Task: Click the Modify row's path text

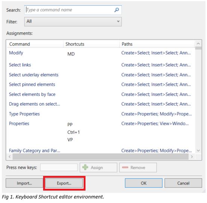Action: click(x=156, y=53)
